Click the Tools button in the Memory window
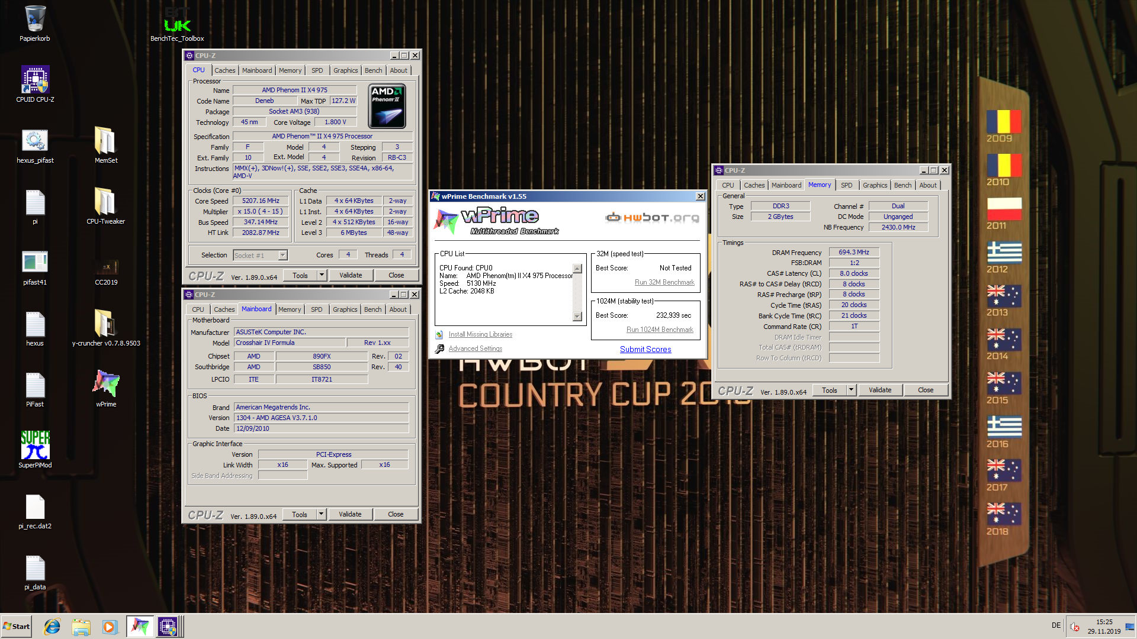Image resolution: width=1137 pixels, height=639 pixels. pos(830,390)
